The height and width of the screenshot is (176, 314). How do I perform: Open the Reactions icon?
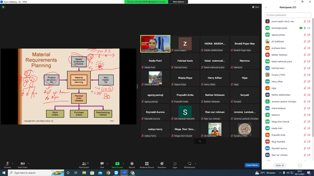pyautogui.click(x=162, y=164)
